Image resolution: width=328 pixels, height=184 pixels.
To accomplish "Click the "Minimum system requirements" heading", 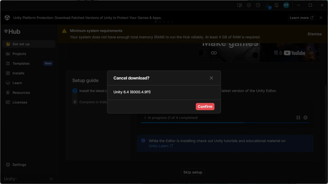I will pos(96,31).
